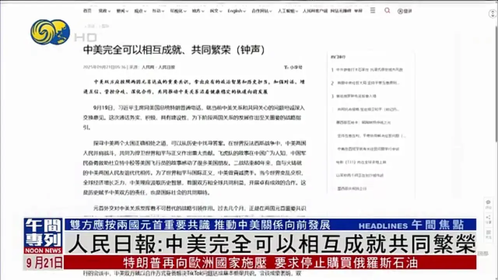Screen dimensions: 498x280
Task: Open the 网站无障碍 accessibility link
Action: coord(341,11)
